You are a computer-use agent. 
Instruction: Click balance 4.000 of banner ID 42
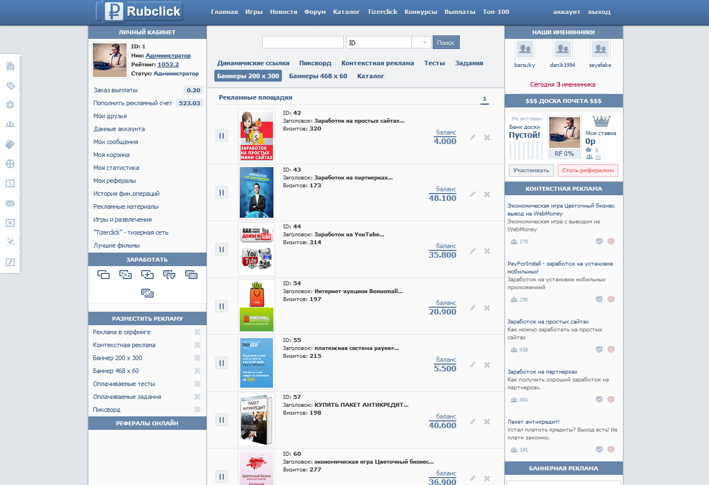coord(445,141)
